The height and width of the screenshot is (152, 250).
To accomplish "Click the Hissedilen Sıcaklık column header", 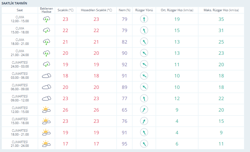I will (96, 10).
